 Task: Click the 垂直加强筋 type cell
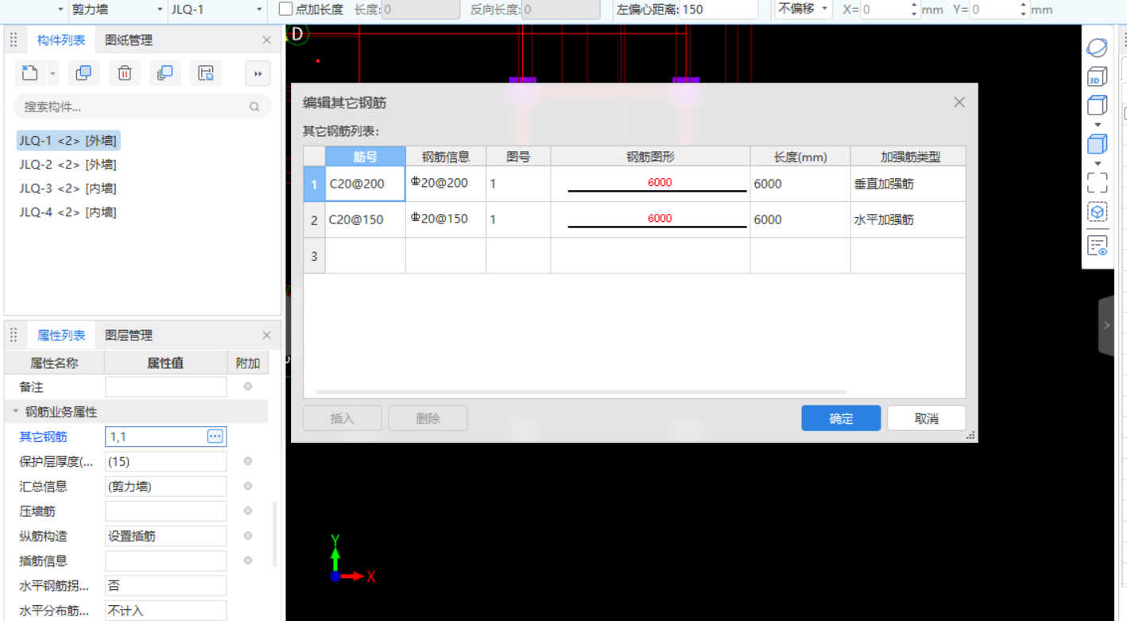click(908, 184)
